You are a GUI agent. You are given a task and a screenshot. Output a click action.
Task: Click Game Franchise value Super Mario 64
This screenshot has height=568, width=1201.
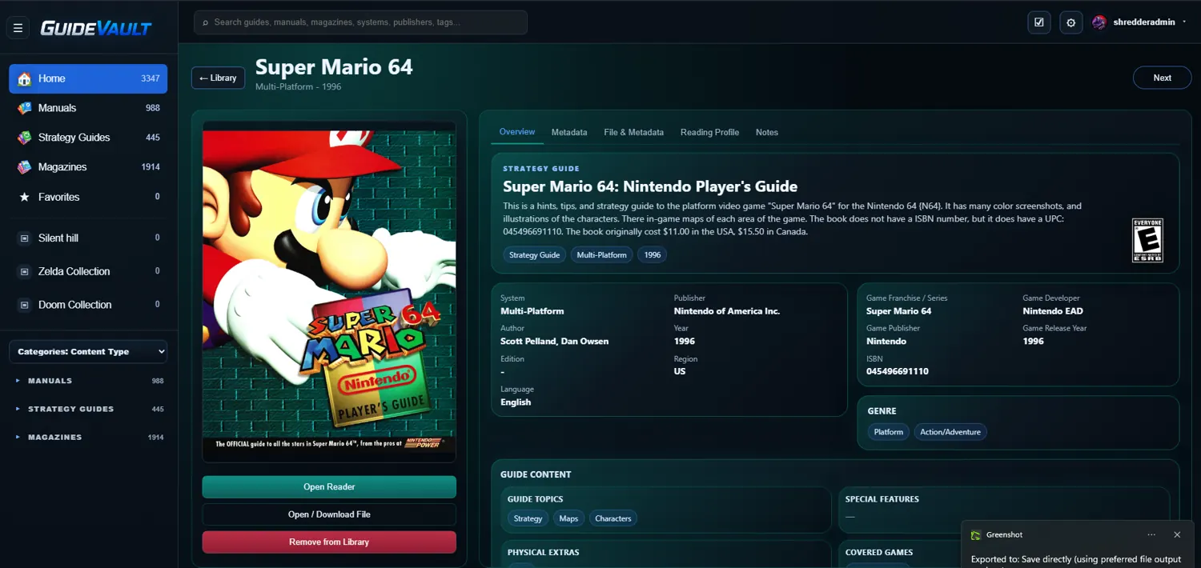point(898,311)
